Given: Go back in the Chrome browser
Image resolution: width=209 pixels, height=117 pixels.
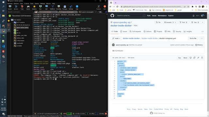Looking at the screenshot, I should 110,6.
